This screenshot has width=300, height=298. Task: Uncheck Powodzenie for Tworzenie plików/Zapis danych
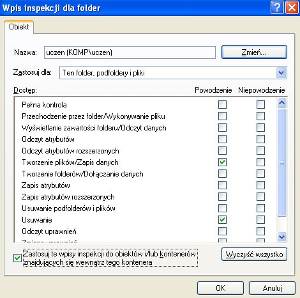click(x=222, y=162)
